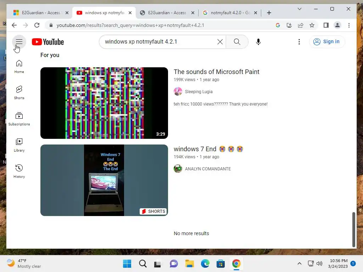Run search with the magnifier button

coord(237,42)
